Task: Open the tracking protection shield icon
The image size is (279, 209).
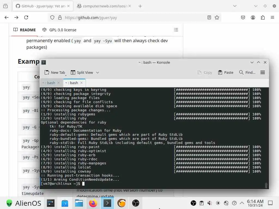Action: tap(52, 17)
